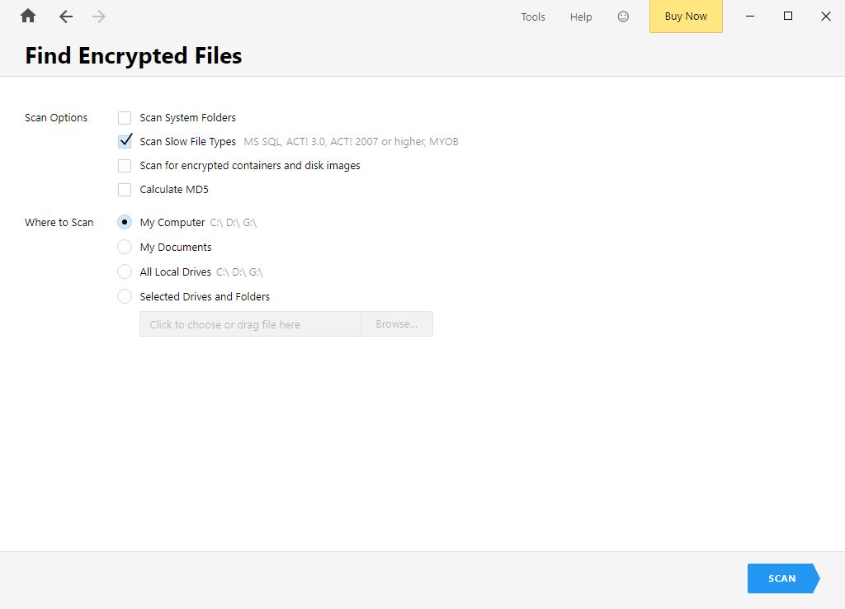Image resolution: width=845 pixels, height=609 pixels.
Task: Click the Where to Scan label
Action: pyautogui.click(x=59, y=222)
